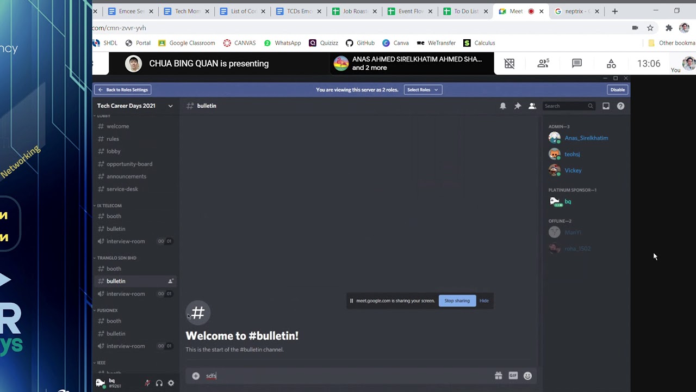Open pinned messages in bulletin channel
Screen dimensions: 696x392
518,106
